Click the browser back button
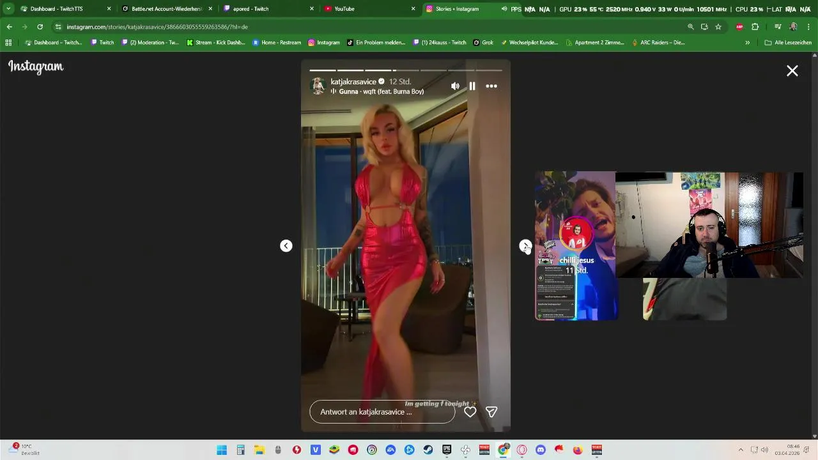The image size is (818, 460). pos(9,27)
